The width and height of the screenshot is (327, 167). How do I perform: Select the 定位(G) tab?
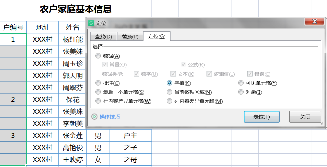pos(157,36)
